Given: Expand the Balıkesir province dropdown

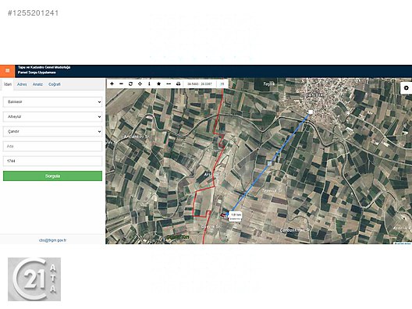Looking at the screenshot, I should pos(52,102).
